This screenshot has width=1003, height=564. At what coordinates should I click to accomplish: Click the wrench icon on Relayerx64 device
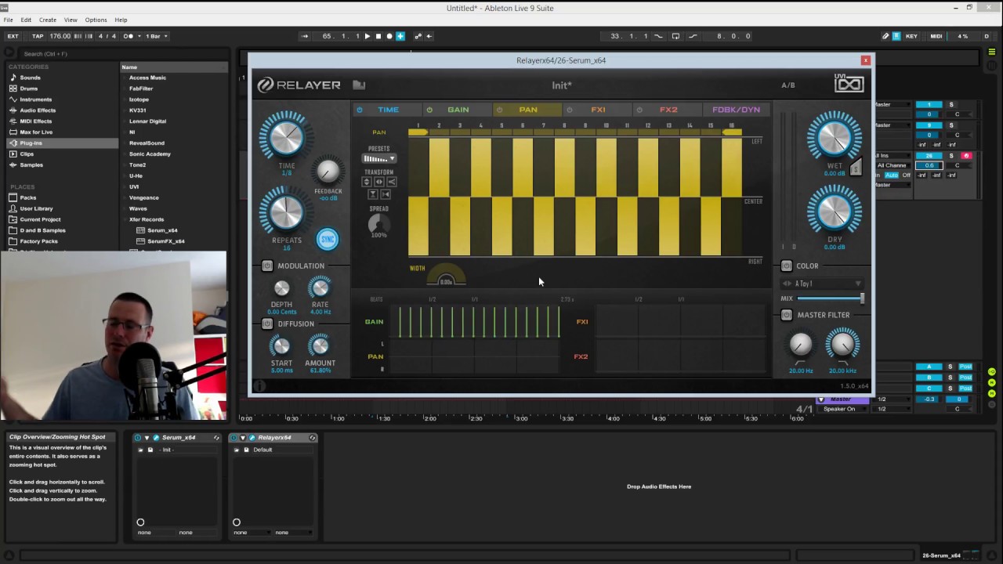[252, 438]
